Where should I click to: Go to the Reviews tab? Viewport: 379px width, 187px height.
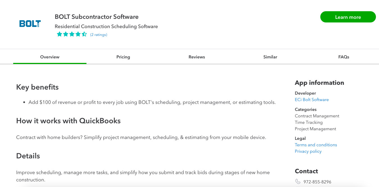tap(197, 57)
